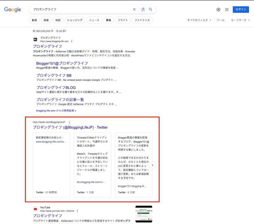Image resolution: width=254 pixels, height=224 pixels.
Task: Open Google Lens image search
Action: 143,10
